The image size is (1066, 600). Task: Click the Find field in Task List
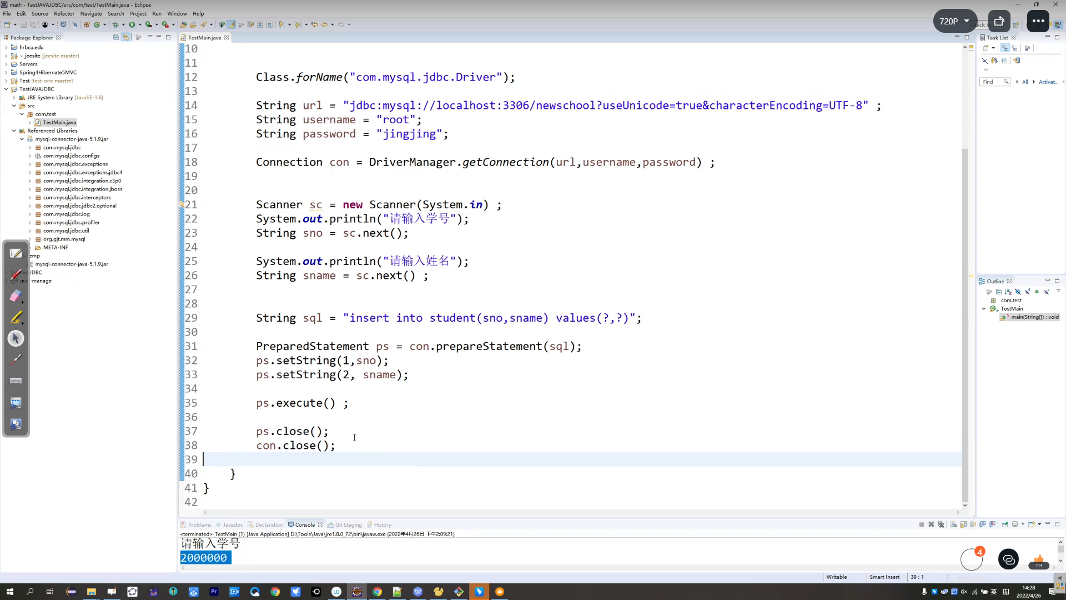click(x=994, y=82)
